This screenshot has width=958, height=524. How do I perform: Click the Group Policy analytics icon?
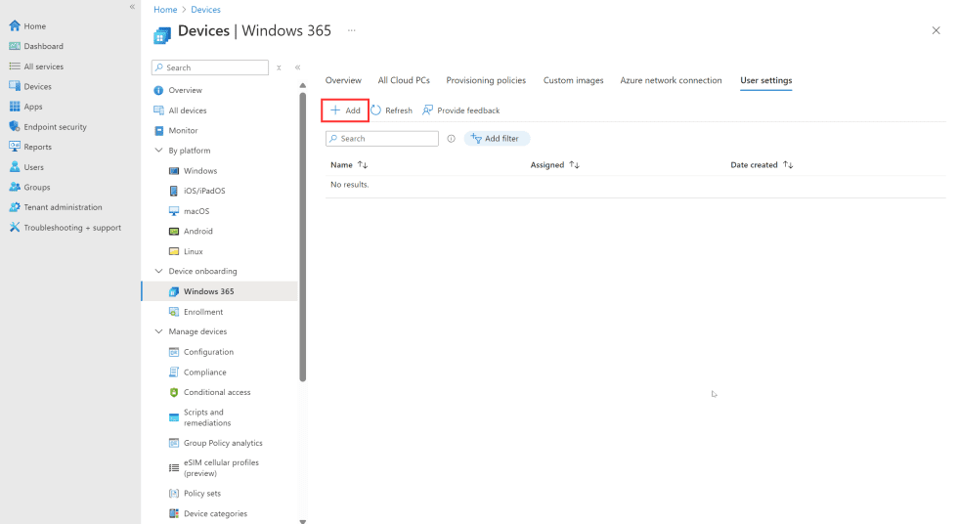click(x=174, y=444)
